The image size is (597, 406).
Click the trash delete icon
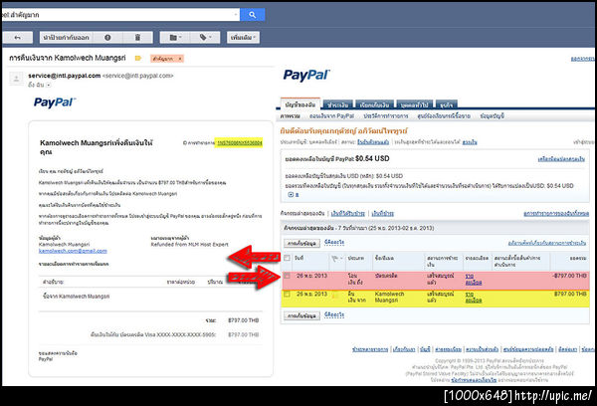coord(138,38)
